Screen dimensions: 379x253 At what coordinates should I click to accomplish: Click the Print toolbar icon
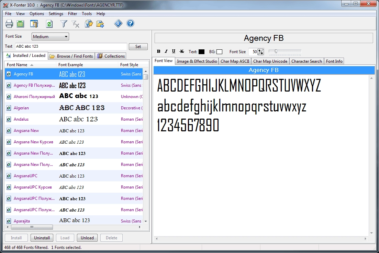pos(9,24)
